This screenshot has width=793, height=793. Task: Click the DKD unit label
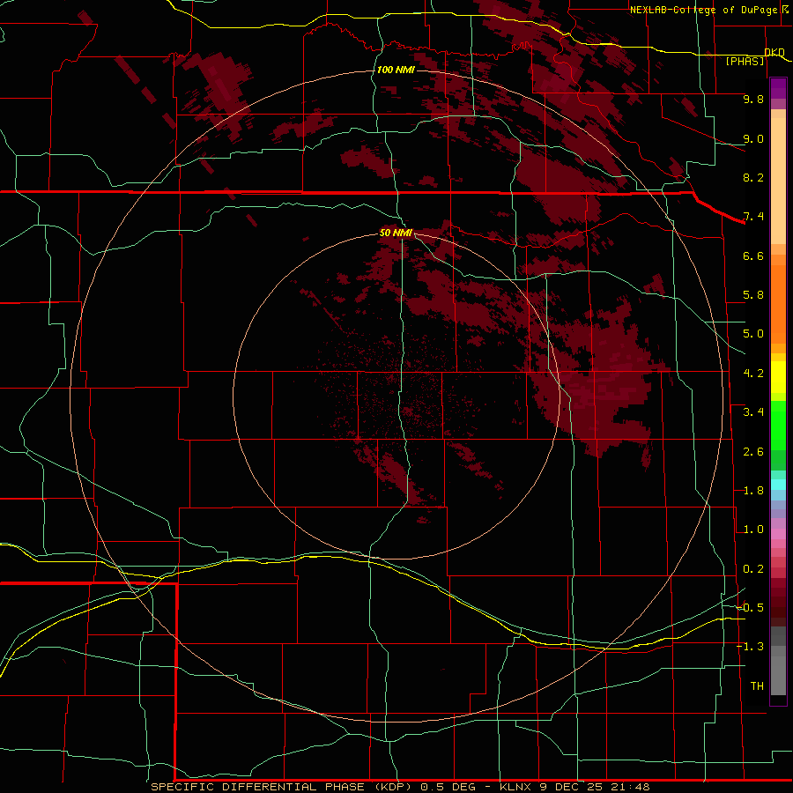(774, 52)
